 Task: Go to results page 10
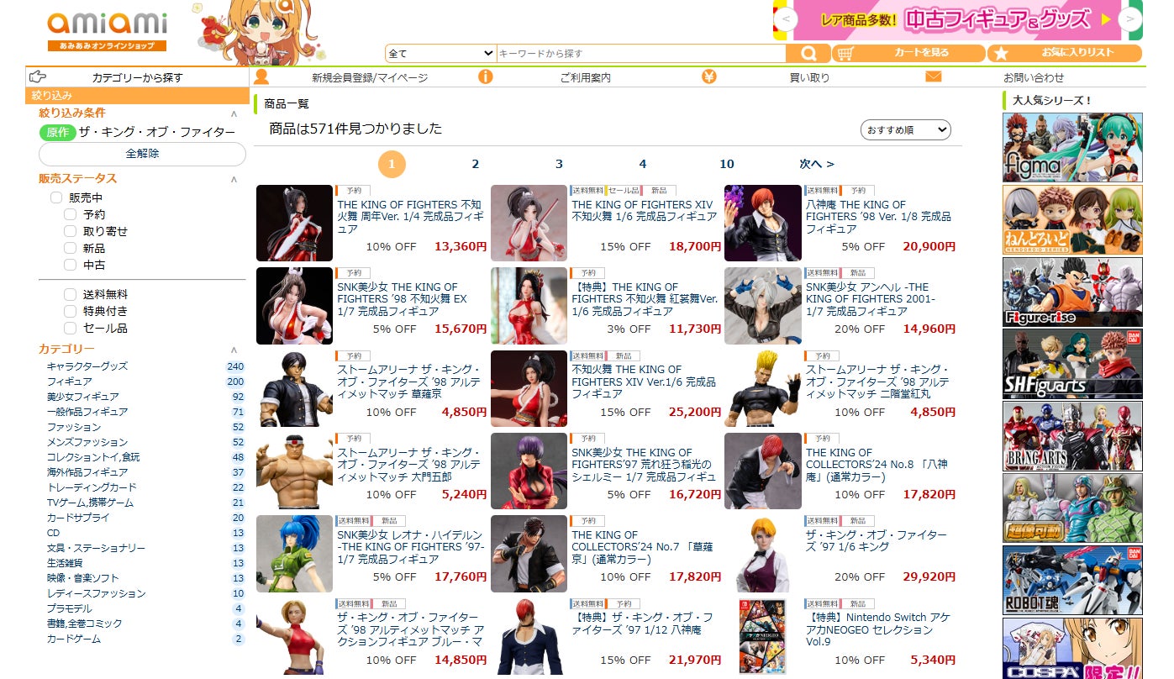coord(727,164)
